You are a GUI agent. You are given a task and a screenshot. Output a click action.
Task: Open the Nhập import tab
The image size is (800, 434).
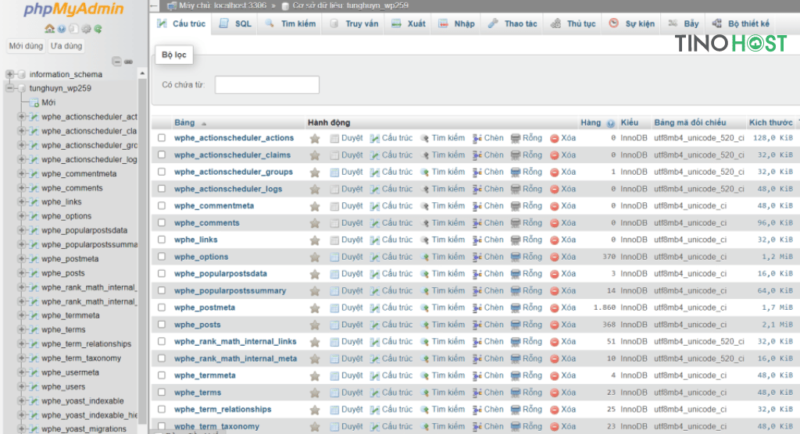coord(456,23)
